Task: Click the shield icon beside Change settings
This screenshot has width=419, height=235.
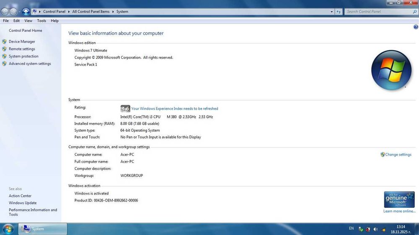Action: (383, 154)
